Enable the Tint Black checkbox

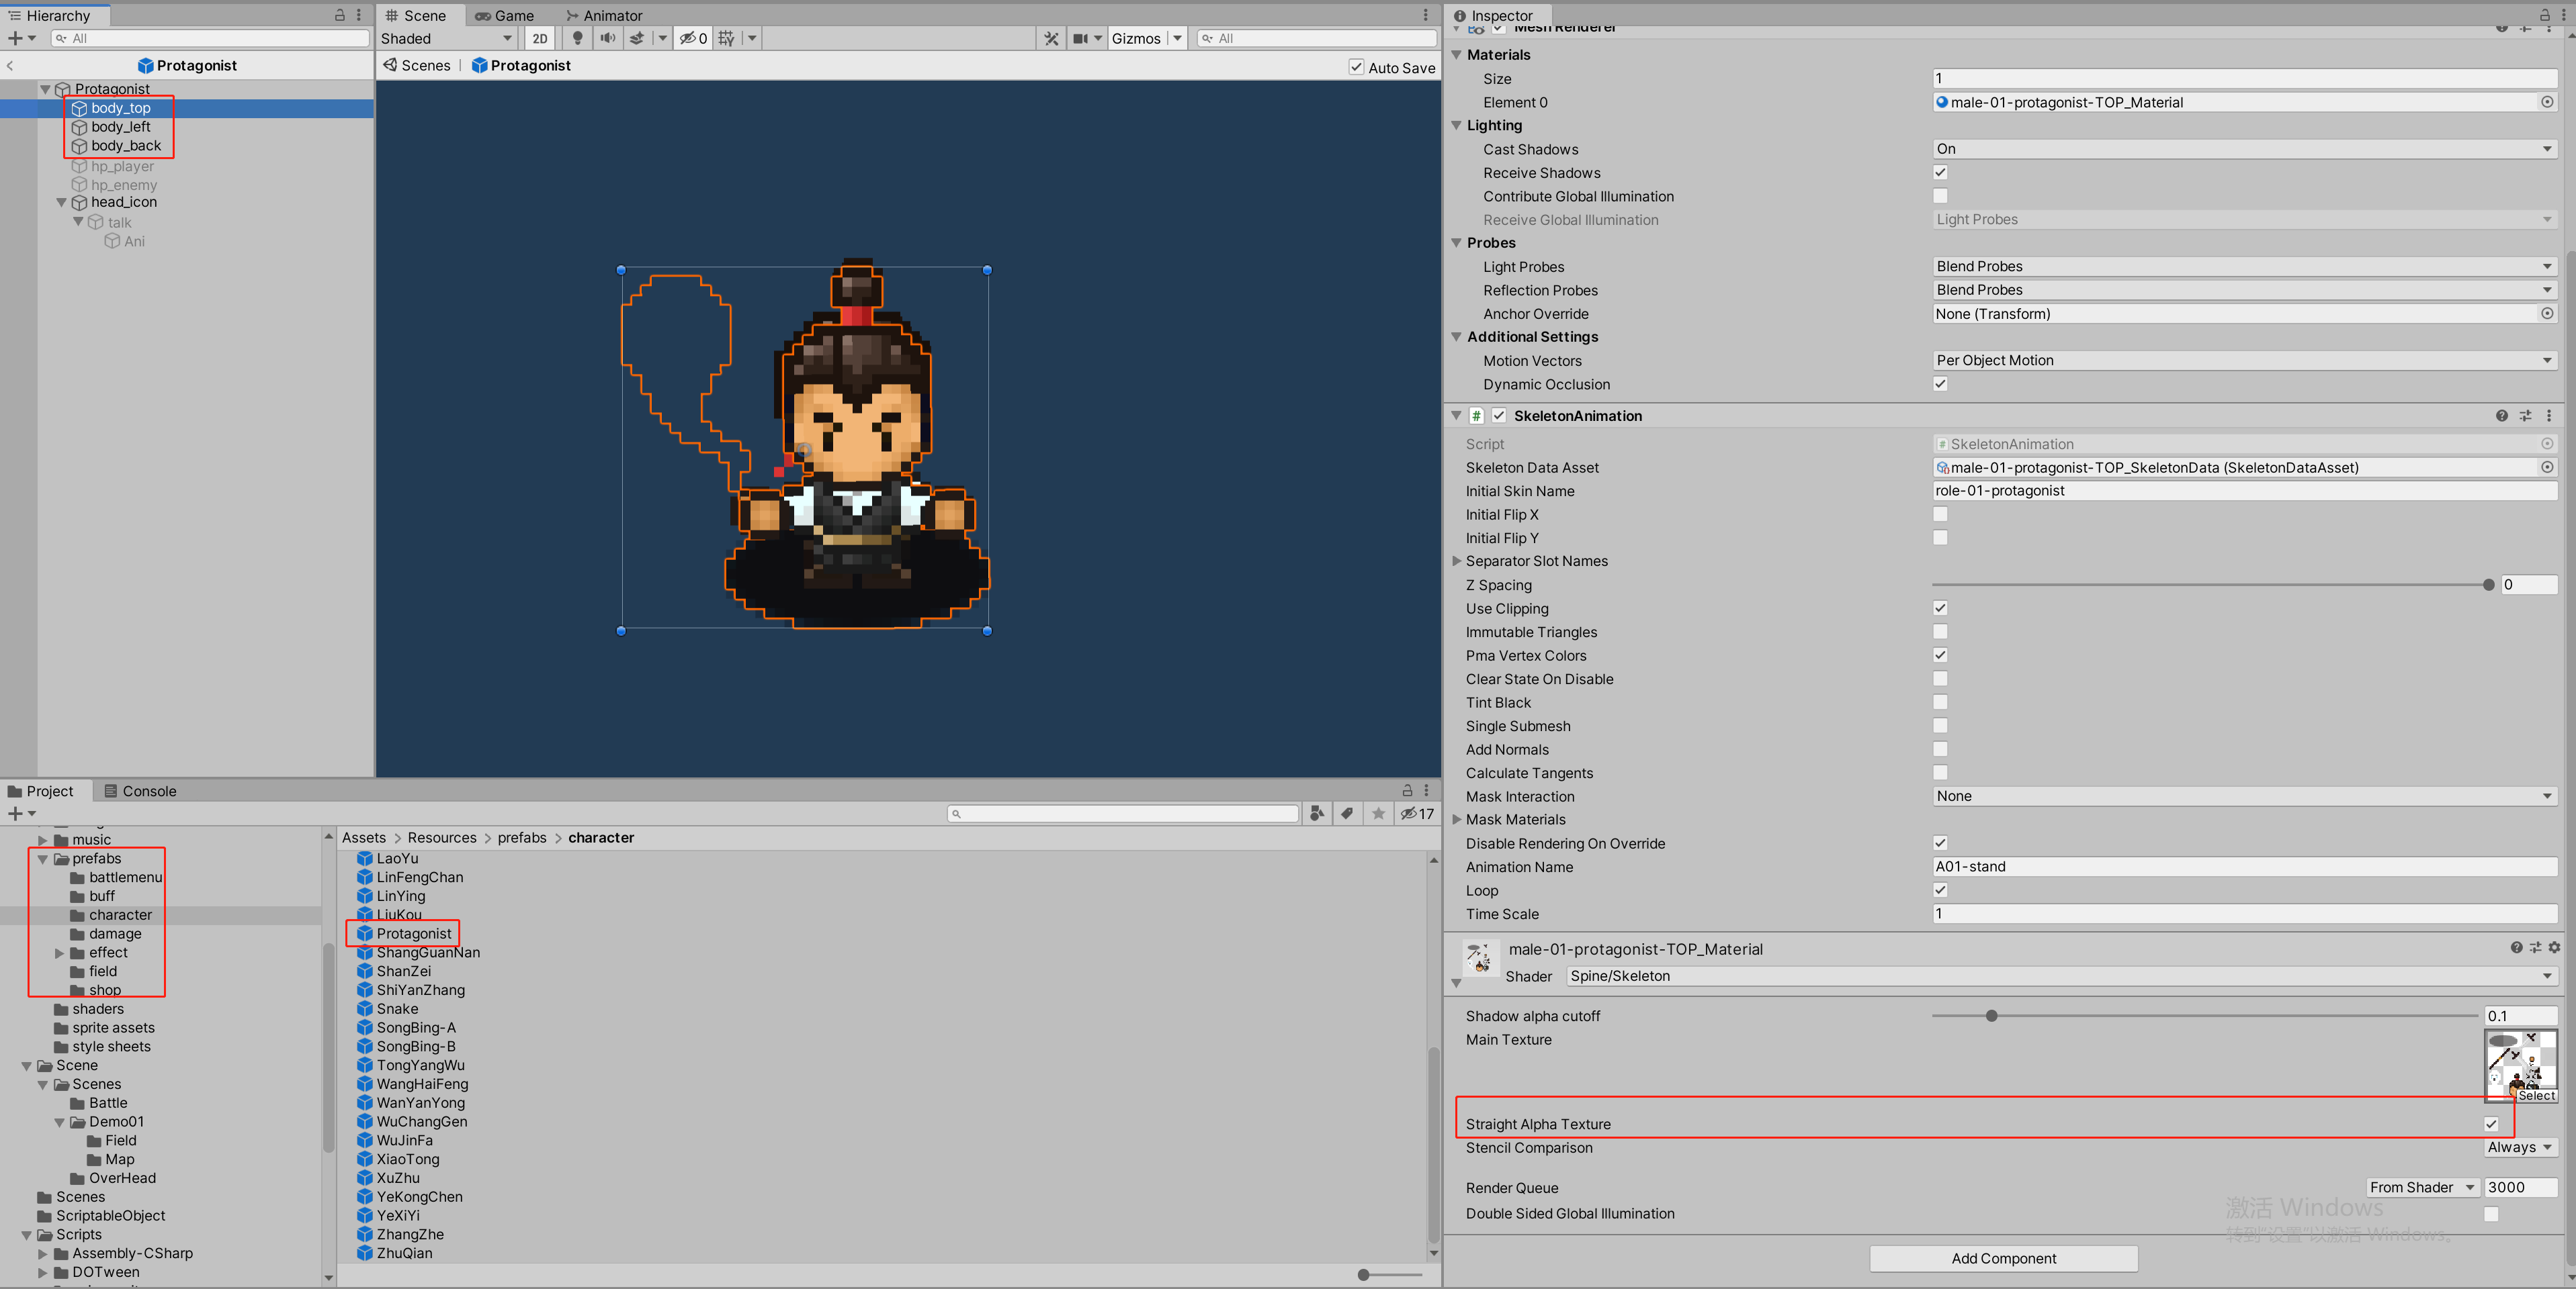(1940, 702)
